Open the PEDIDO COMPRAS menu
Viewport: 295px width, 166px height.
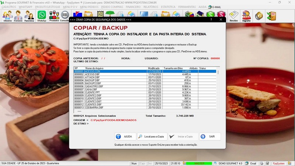click(112, 7)
